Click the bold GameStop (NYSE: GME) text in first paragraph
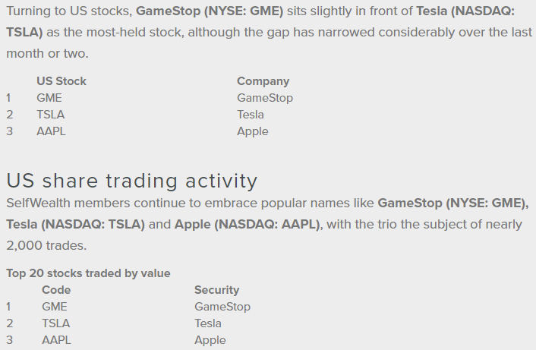 click(210, 11)
